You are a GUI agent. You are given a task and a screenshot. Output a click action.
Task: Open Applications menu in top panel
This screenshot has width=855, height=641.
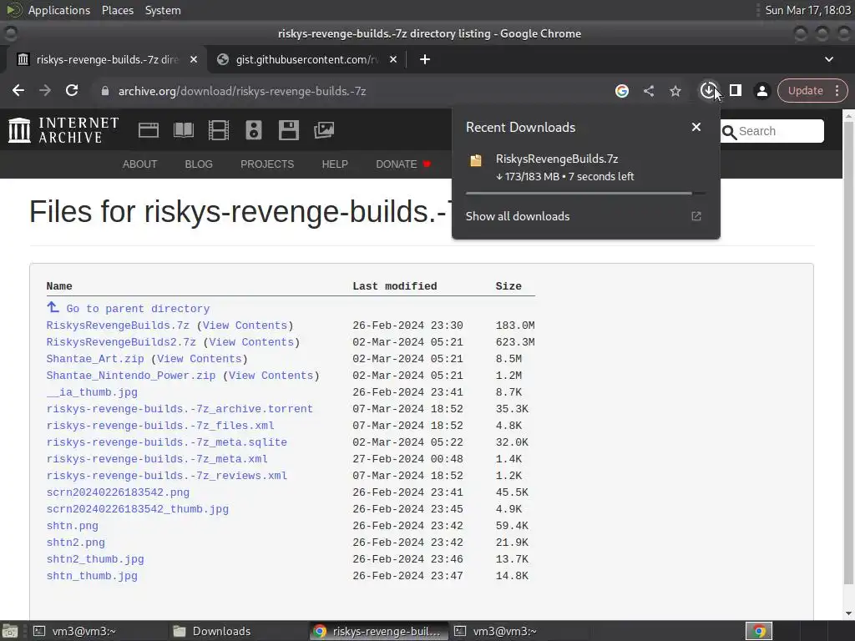[x=59, y=10]
